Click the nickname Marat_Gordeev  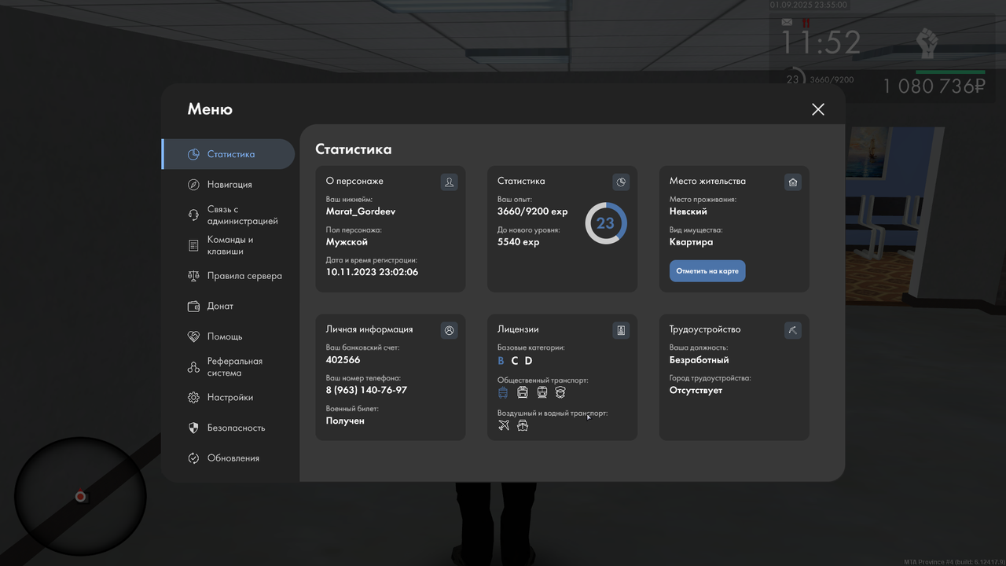coord(361,211)
